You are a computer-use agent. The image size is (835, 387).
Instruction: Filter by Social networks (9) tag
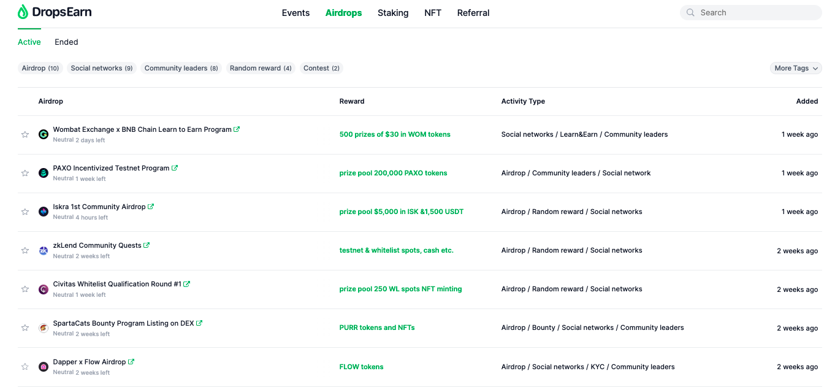(x=102, y=68)
